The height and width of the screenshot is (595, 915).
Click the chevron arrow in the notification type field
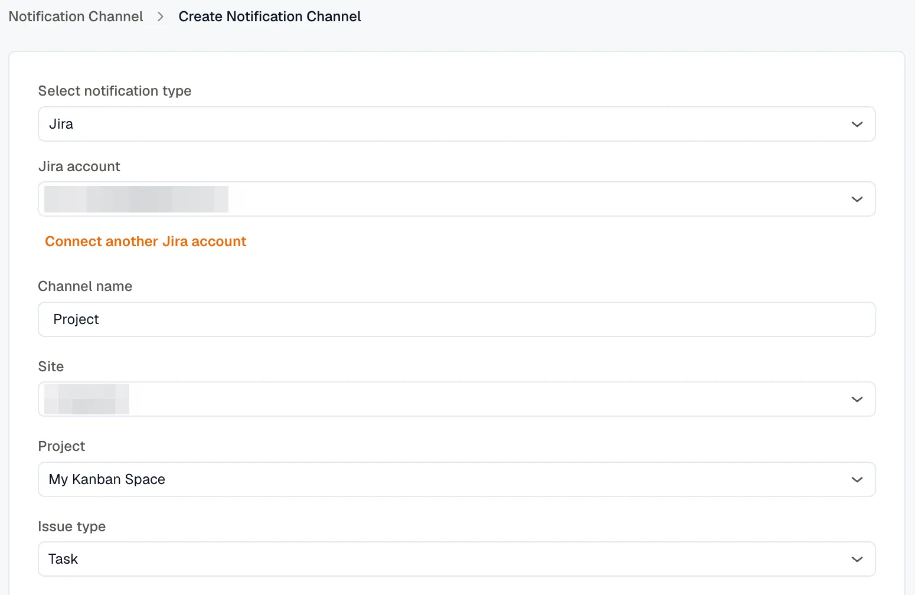tap(857, 124)
